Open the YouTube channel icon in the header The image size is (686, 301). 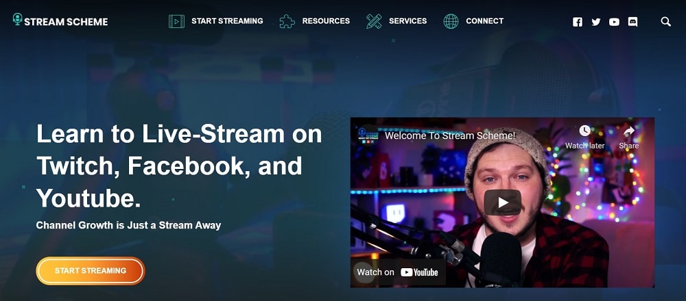614,22
